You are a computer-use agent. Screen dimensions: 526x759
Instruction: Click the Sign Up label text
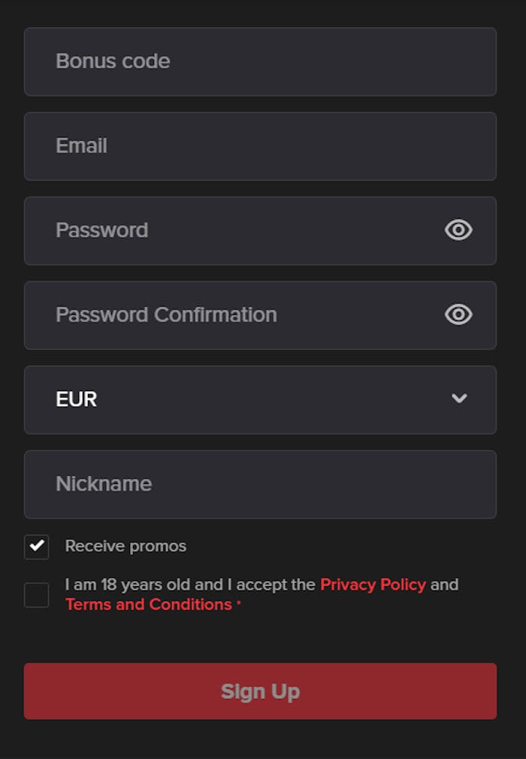pos(260,691)
